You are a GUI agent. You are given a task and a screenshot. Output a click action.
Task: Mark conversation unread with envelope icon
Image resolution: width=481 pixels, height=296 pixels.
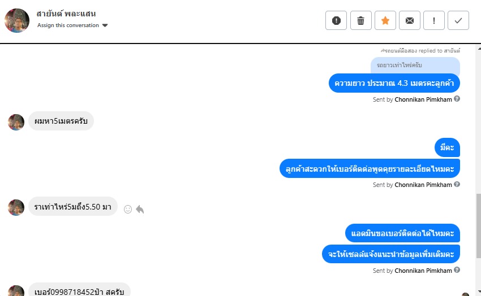coord(410,20)
